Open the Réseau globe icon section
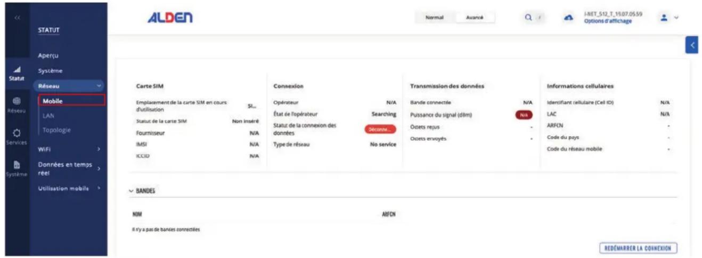Viewport: 702px width, 258px height. [x=17, y=103]
